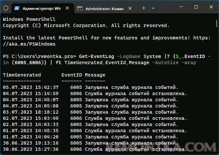This screenshot has width=219, height=155.
Task: Click the //aka.ms/PSWindows link text
Action: point(29,44)
